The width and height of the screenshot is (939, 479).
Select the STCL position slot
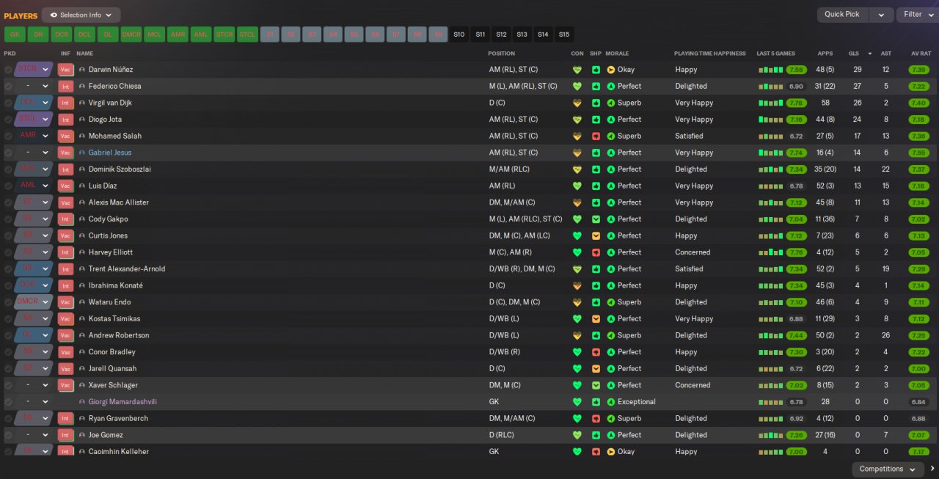click(x=247, y=34)
